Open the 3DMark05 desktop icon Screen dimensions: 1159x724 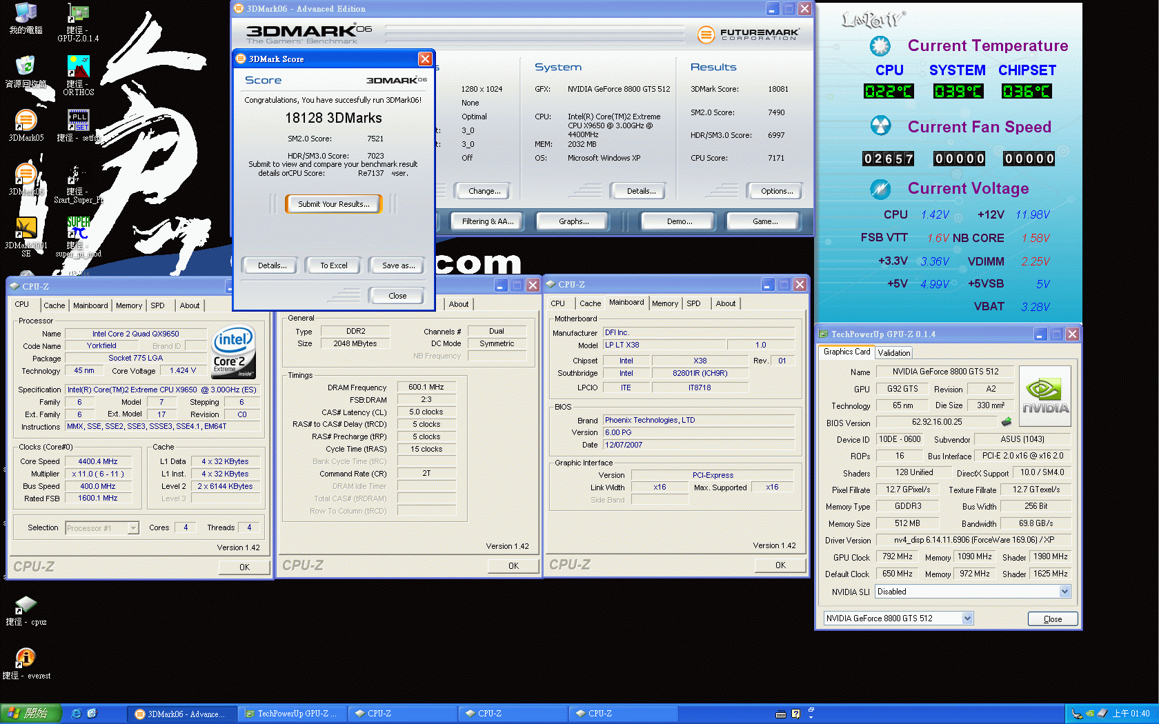click(x=26, y=125)
